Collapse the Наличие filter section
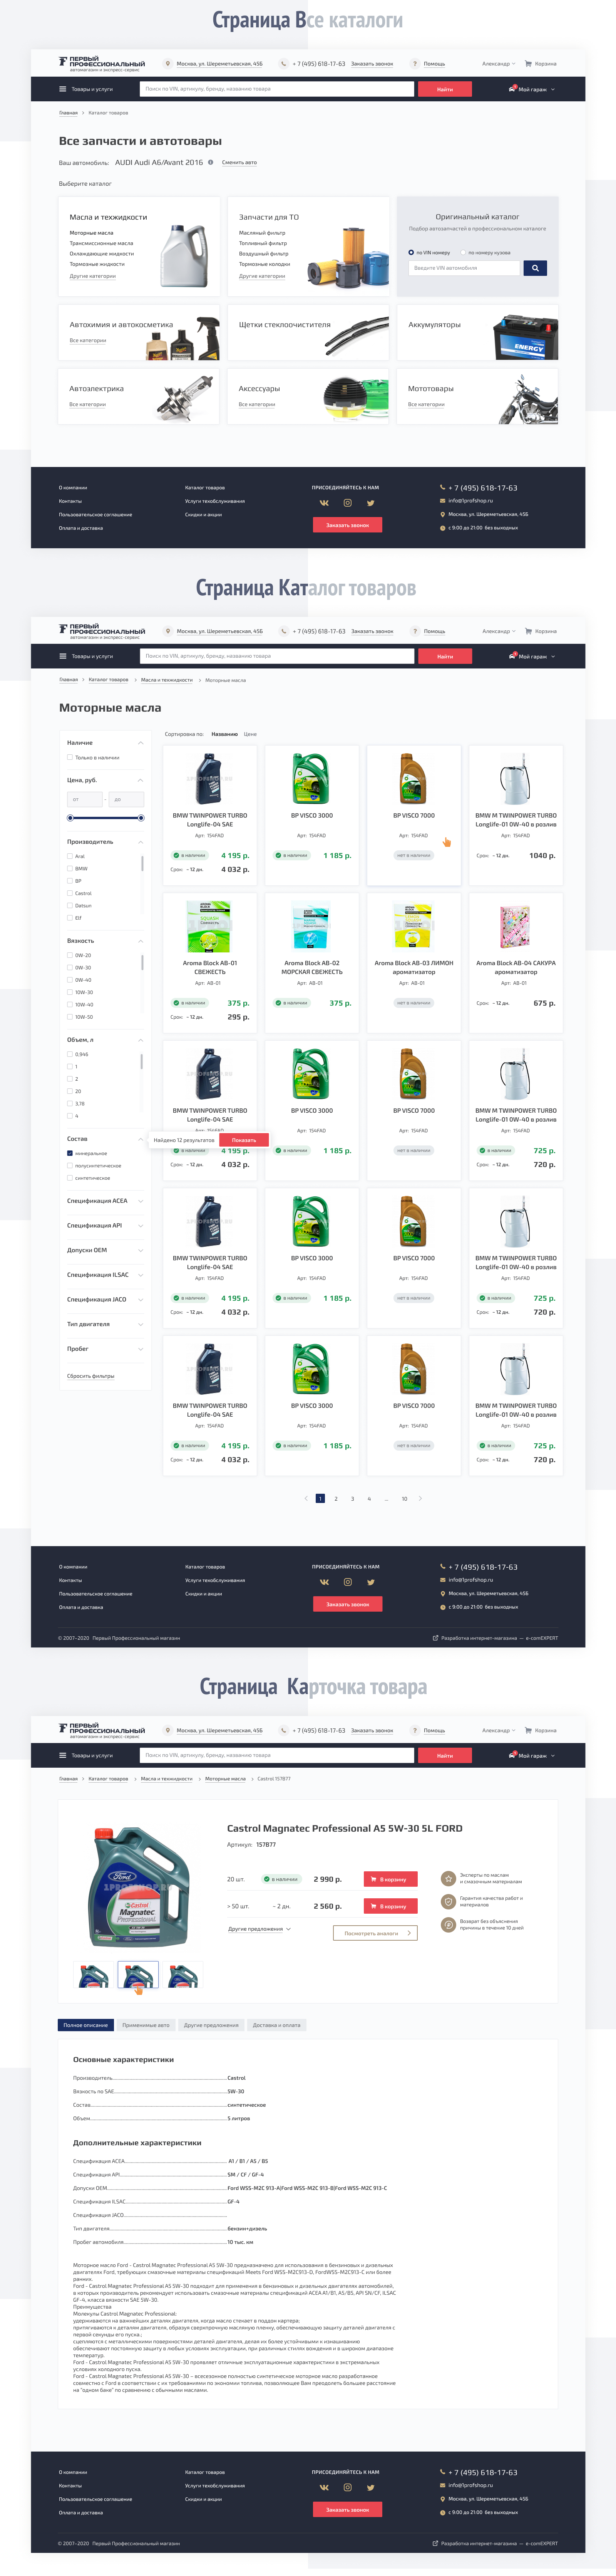The image size is (616, 2576). point(140,743)
